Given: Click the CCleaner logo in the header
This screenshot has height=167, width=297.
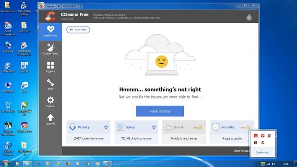Looking at the screenshot, I should pyautogui.click(x=51, y=16).
